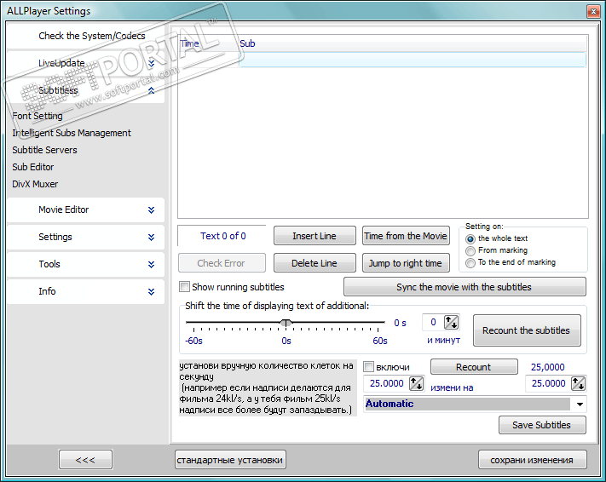Screen dimensions: 606x482
Task: Click Insert Line button
Action: coord(315,236)
